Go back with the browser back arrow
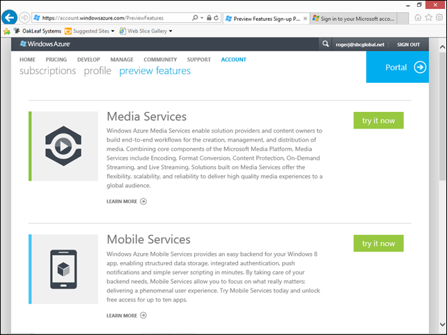 [x=9, y=17]
